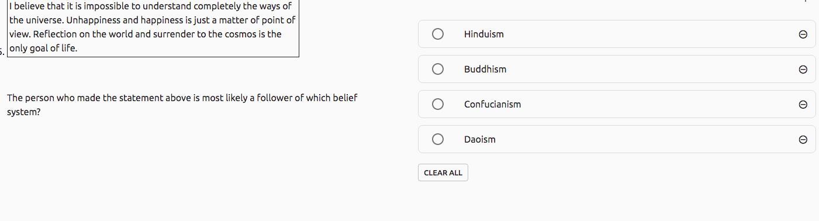Click the question prompt about the belief system
819x221 pixels.
[x=182, y=105]
